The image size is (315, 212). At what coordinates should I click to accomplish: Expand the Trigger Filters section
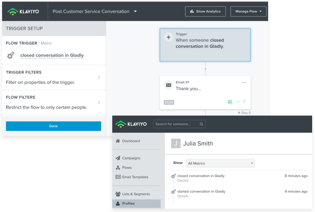pos(54,77)
